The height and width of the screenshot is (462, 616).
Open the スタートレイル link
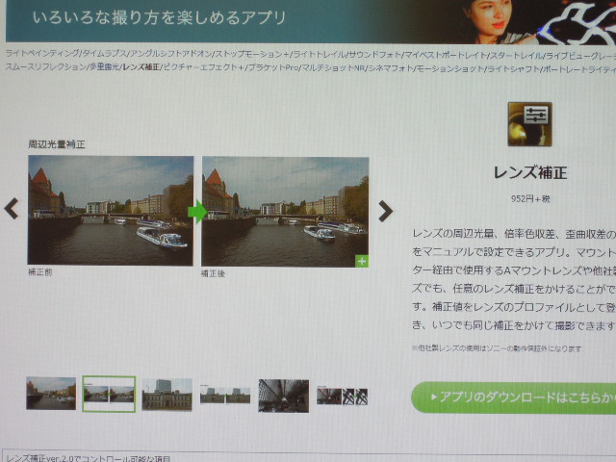[x=517, y=56]
